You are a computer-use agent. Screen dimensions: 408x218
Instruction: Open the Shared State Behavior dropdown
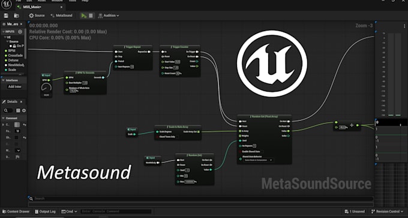pos(258,161)
